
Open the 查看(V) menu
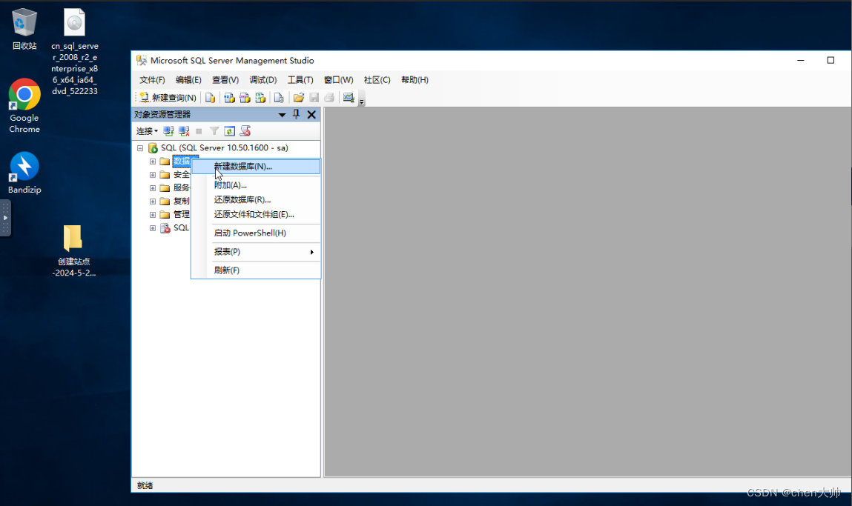[225, 80]
